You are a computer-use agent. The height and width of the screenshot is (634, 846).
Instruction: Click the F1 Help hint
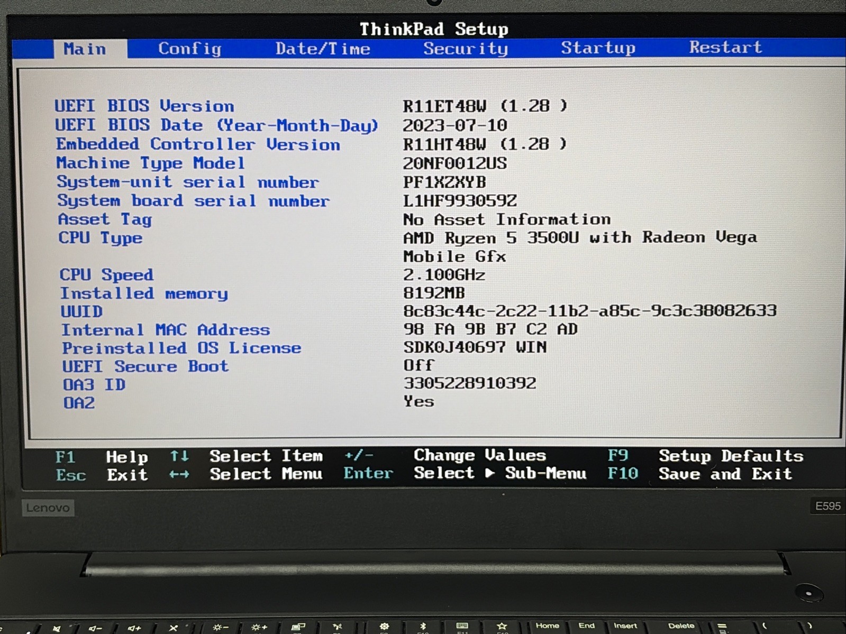(102, 457)
